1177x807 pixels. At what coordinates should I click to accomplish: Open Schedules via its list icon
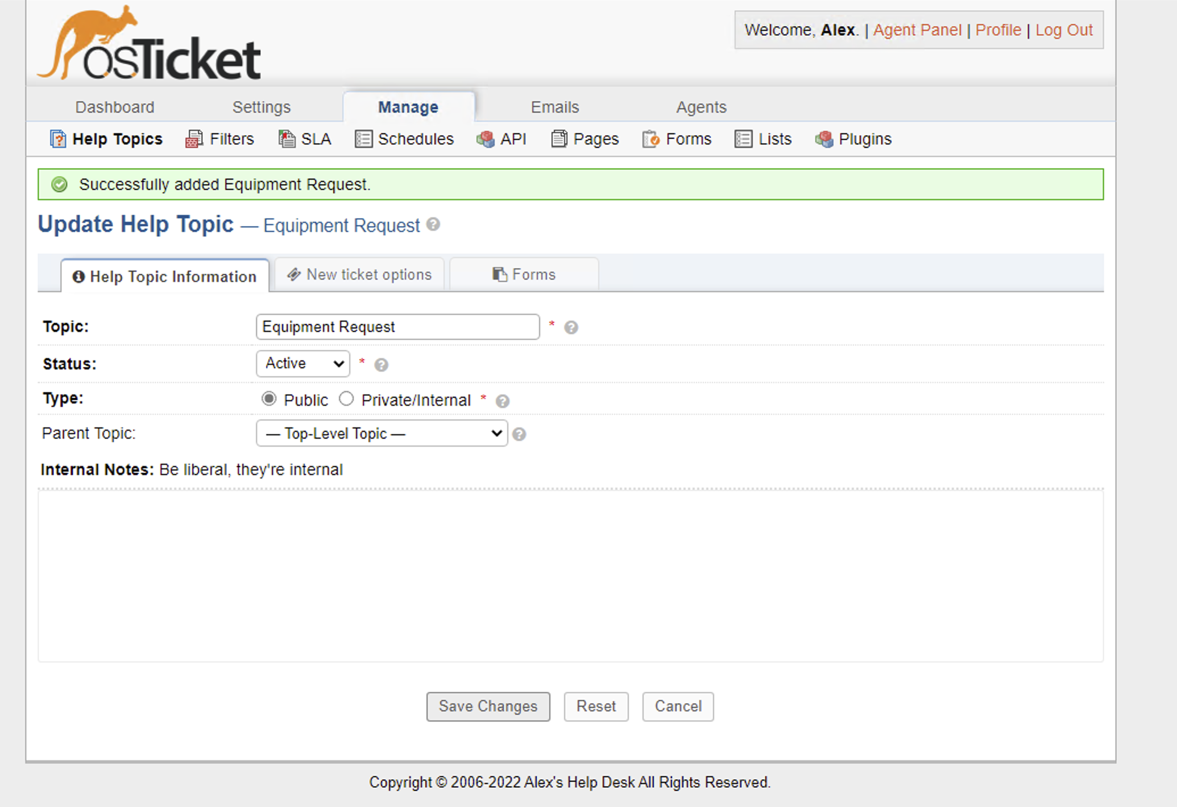363,139
